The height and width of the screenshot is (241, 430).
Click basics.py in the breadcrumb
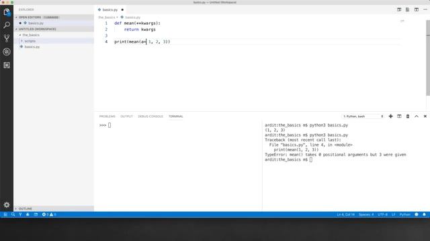click(133, 17)
